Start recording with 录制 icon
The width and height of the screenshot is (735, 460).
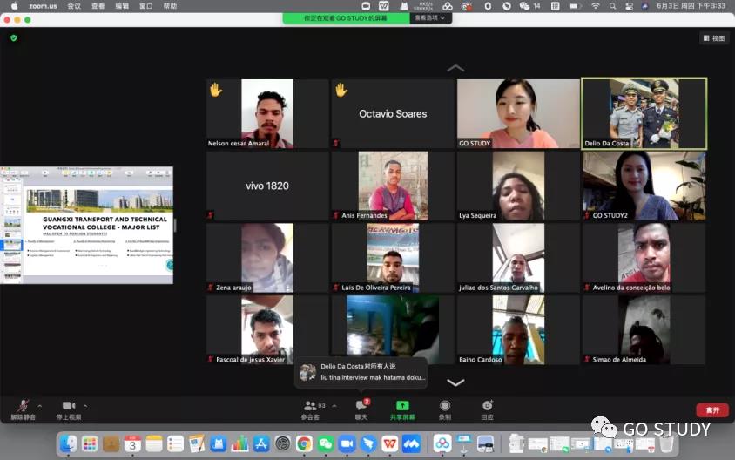(x=445, y=408)
